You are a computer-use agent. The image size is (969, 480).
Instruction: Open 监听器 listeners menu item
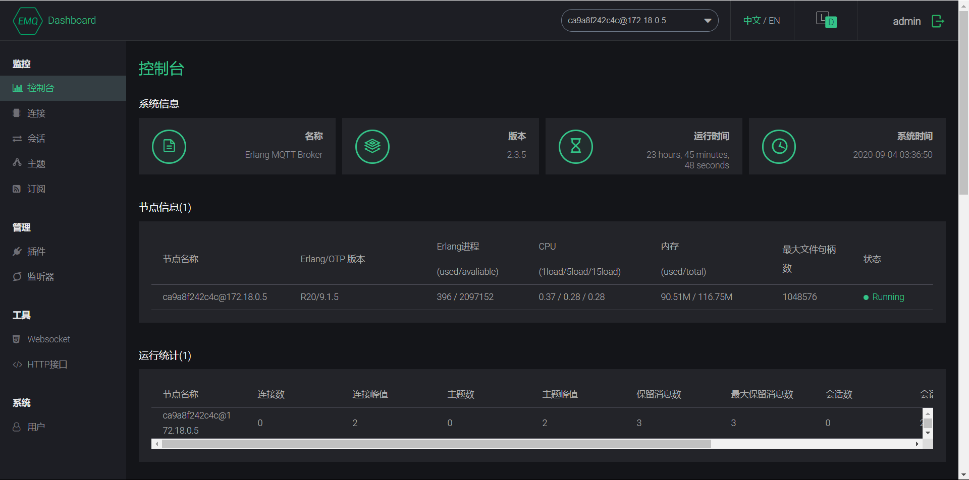(63, 277)
